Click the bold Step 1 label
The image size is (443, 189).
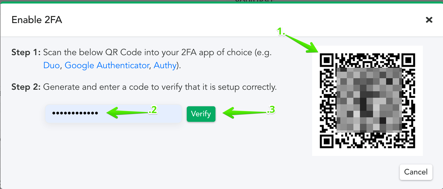pos(26,52)
